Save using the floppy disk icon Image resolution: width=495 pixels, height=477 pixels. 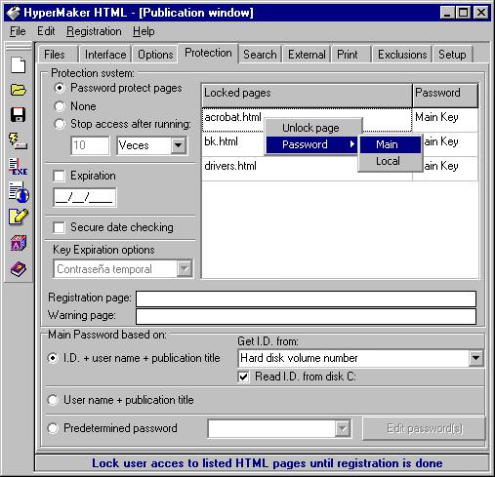click(19, 114)
